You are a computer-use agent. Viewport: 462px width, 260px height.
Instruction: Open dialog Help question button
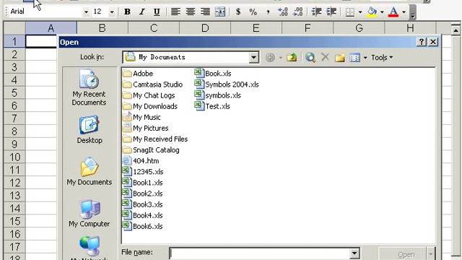422,42
